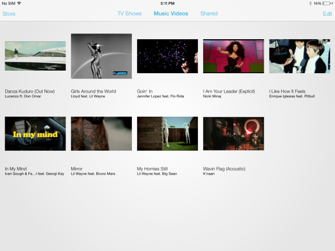This screenshot has width=335, height=251.
Task: Click 'I Am Your Leader (Explicit)' title
Action: click(x=229, y=92)
